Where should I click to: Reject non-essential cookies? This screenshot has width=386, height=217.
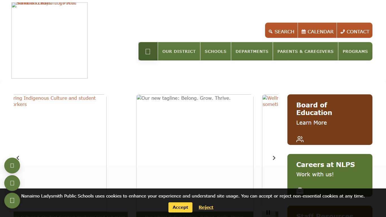click(206, 207)
